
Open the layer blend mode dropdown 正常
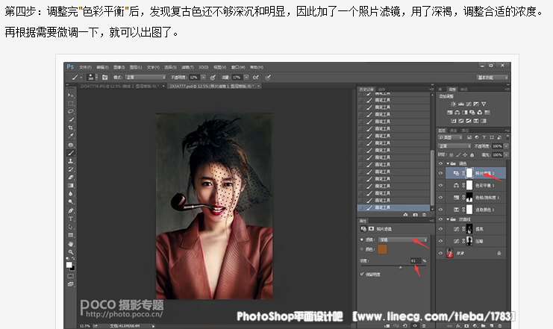[454, 146]
